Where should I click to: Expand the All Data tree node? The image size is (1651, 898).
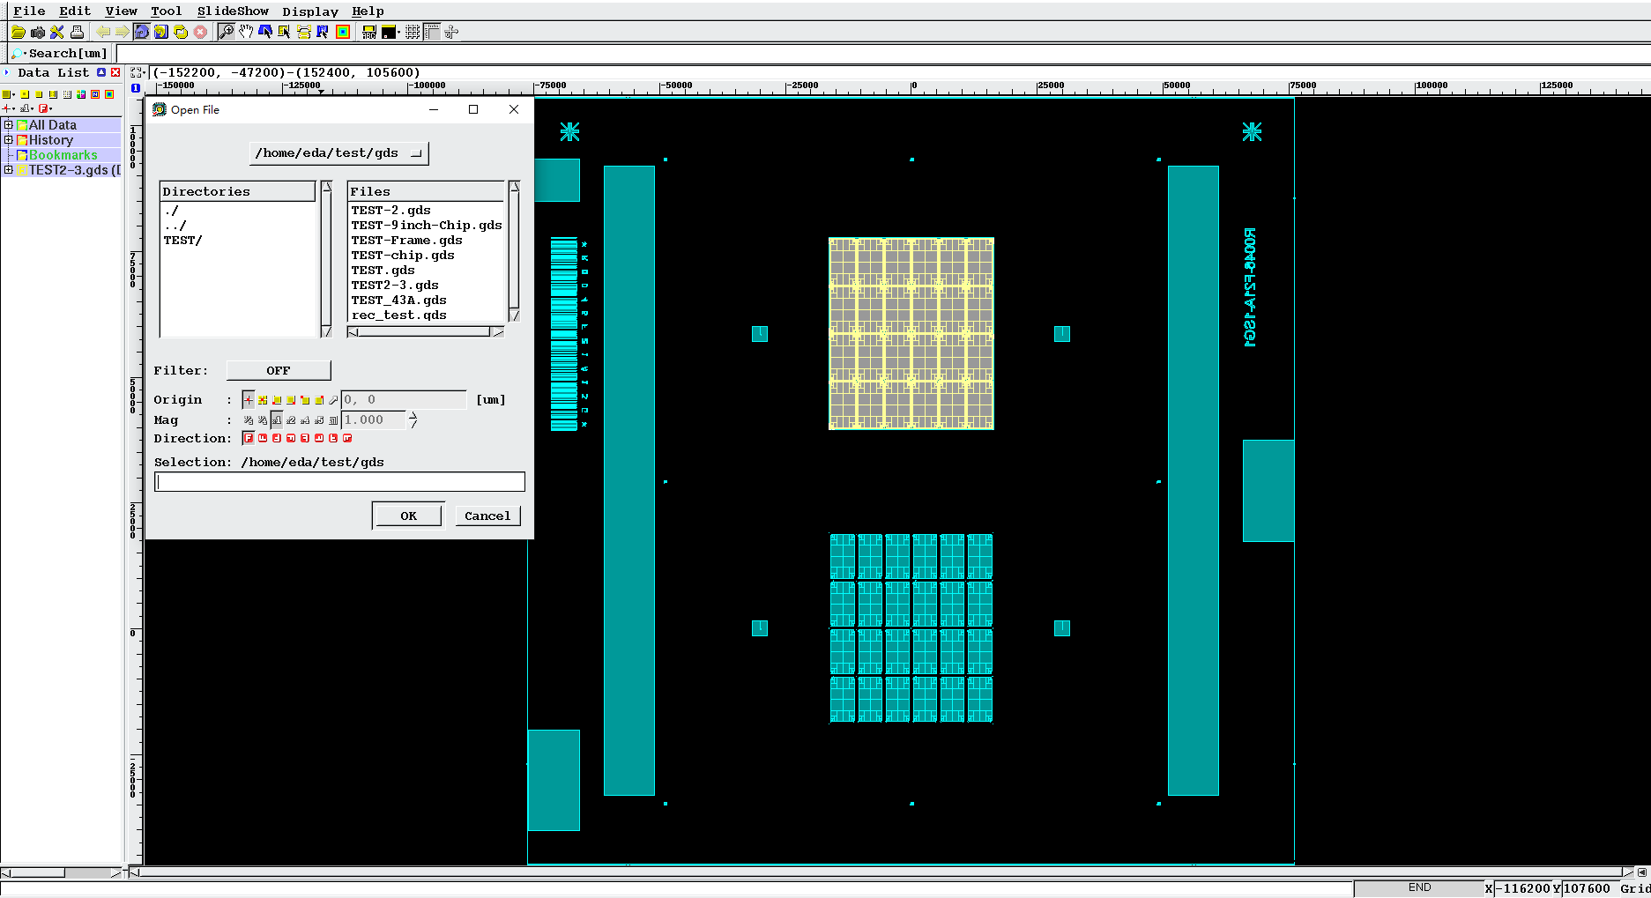click(9, 125)
